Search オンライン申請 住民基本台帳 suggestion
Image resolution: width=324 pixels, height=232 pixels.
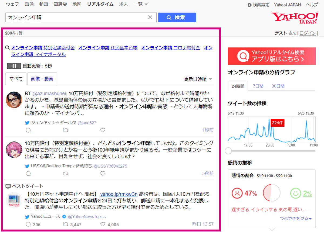[x=108, y=48]
